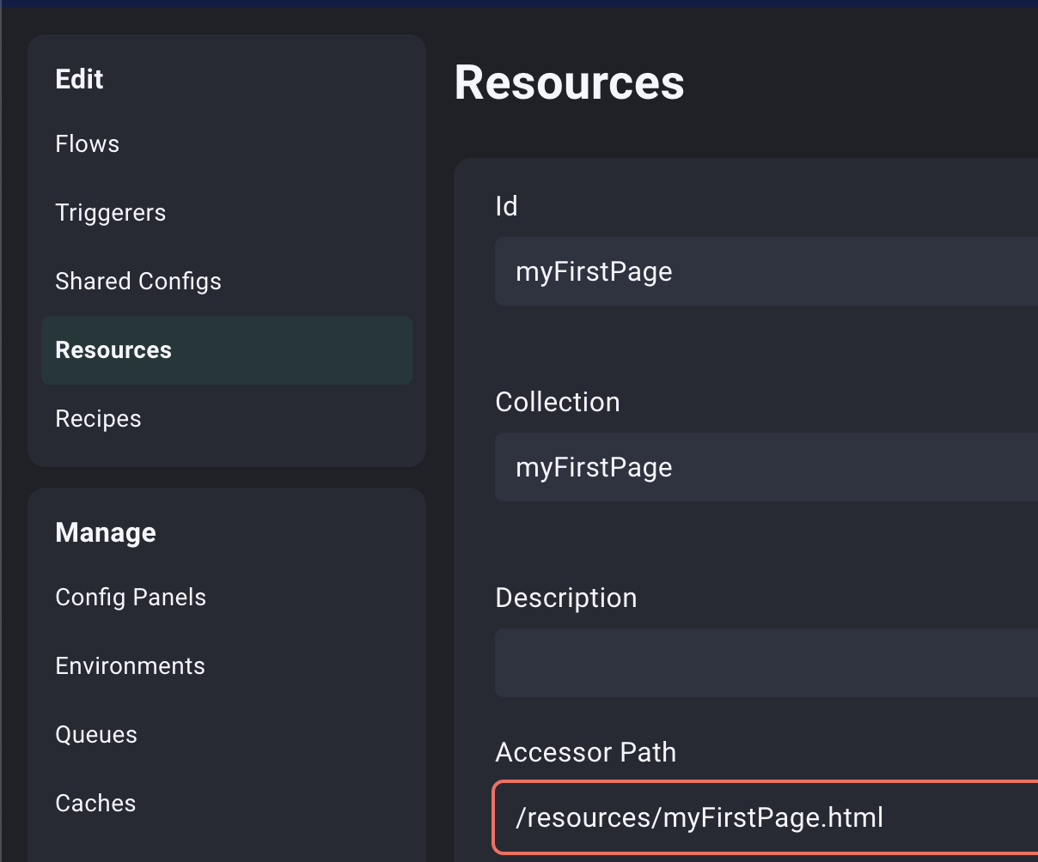
Task: Click the Accessor Path input box
Action: tap(765, 817)
